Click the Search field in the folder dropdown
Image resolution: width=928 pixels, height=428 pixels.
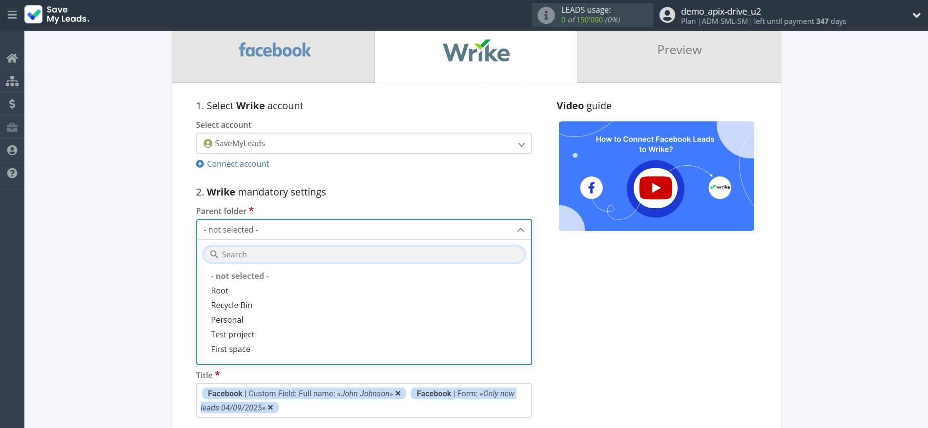tap(364, 254)
